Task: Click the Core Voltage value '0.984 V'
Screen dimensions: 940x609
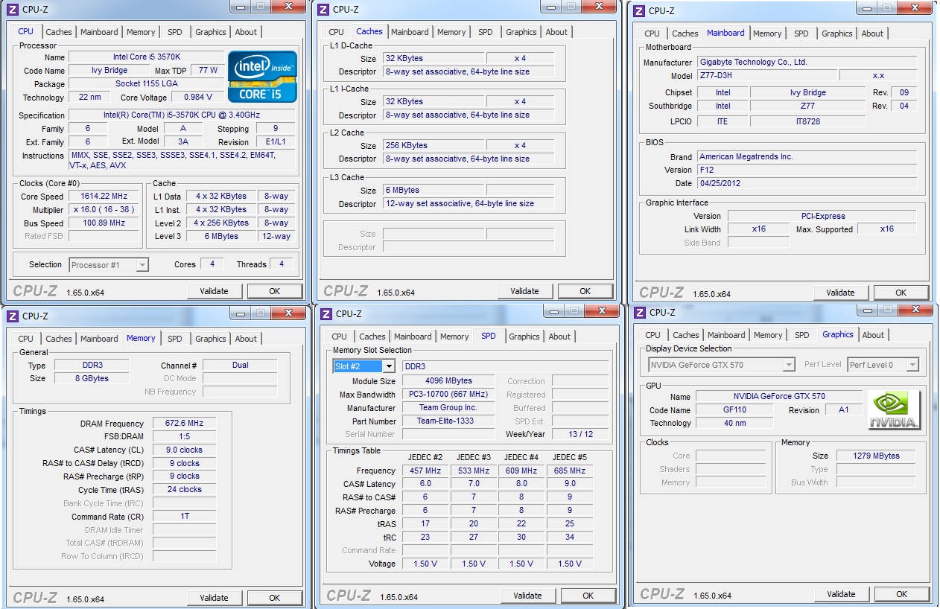Action: (197, 98)
